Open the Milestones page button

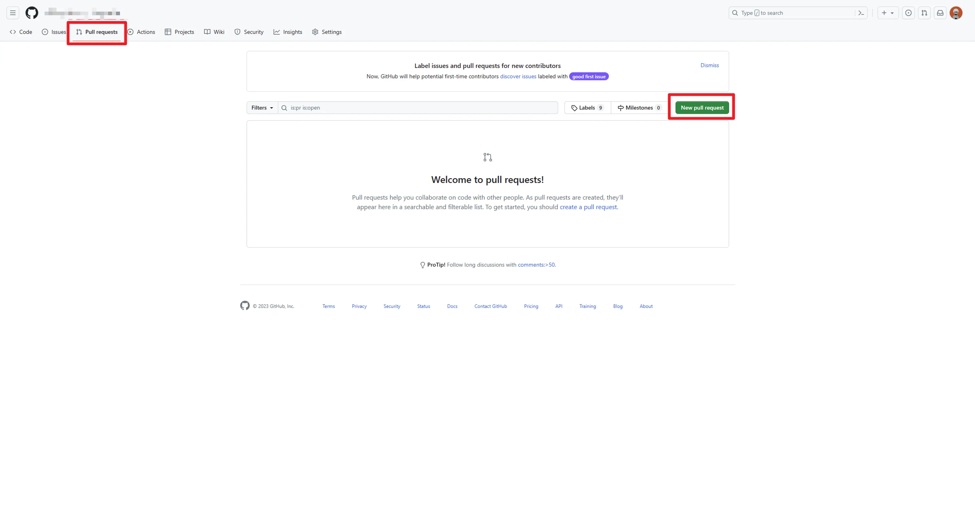pyautogui.click(x=640, y=107)
